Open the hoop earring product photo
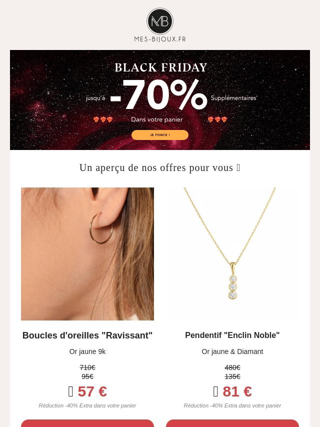The width and height of the screenshot is (320, 427). click(x=87, y=254)
